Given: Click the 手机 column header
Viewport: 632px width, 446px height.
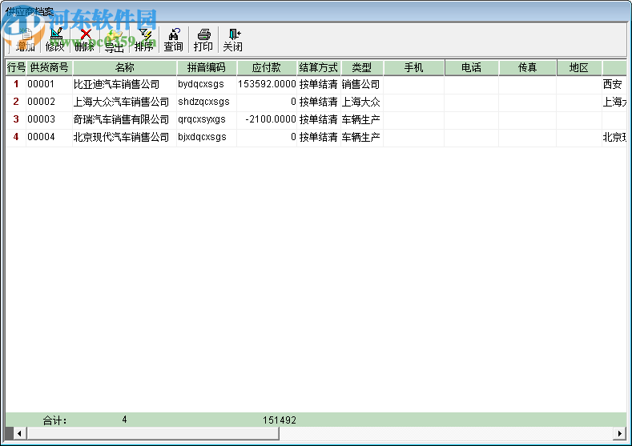Looking at the screenshot, I should point(414,68).
